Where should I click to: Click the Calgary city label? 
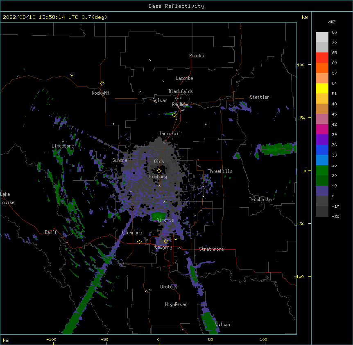click(163, 247)
